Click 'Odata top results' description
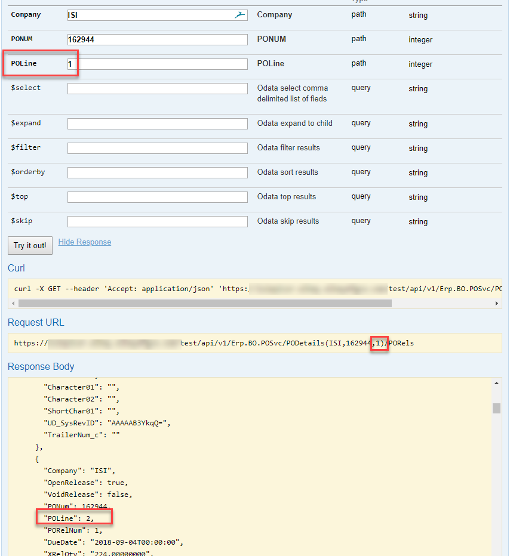The image size is (510, 556). coord(287,196)
